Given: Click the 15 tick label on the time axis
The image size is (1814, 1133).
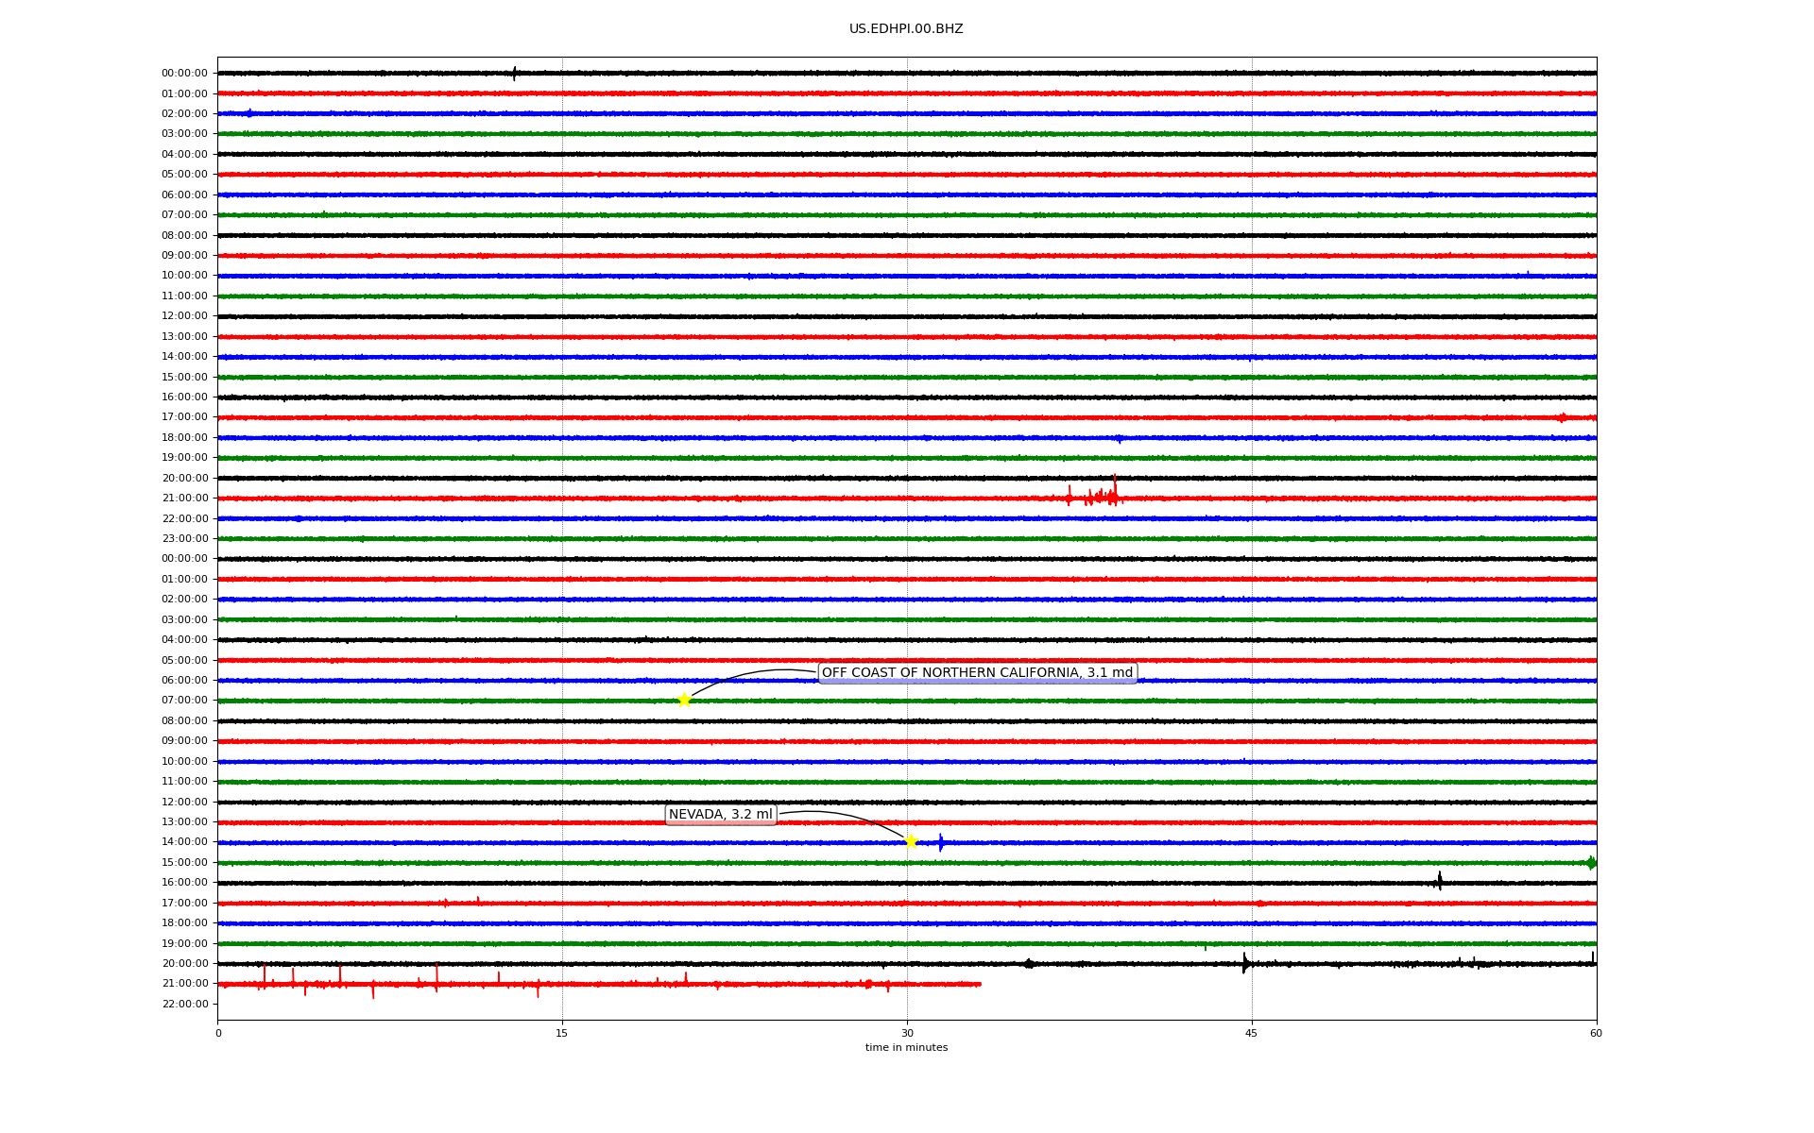Looking at the screenshot, I should pyautogui.click(x=562, y=1033).
